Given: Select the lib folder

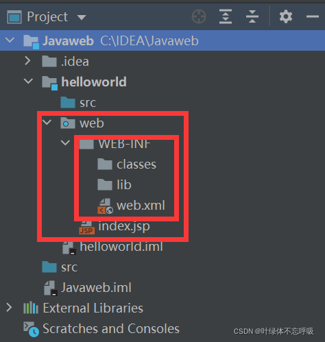Looking at the screenshot, I should (x=115, y=184).
